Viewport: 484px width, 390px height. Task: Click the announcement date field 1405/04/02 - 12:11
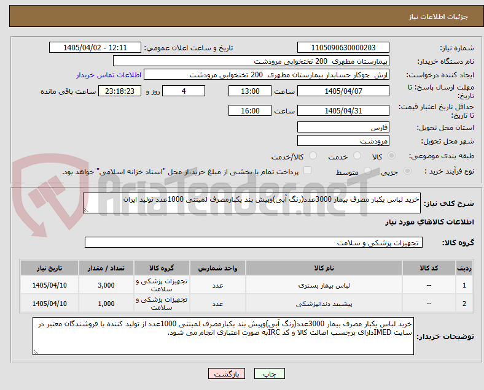pyautogui.click(x=95, y=47)
